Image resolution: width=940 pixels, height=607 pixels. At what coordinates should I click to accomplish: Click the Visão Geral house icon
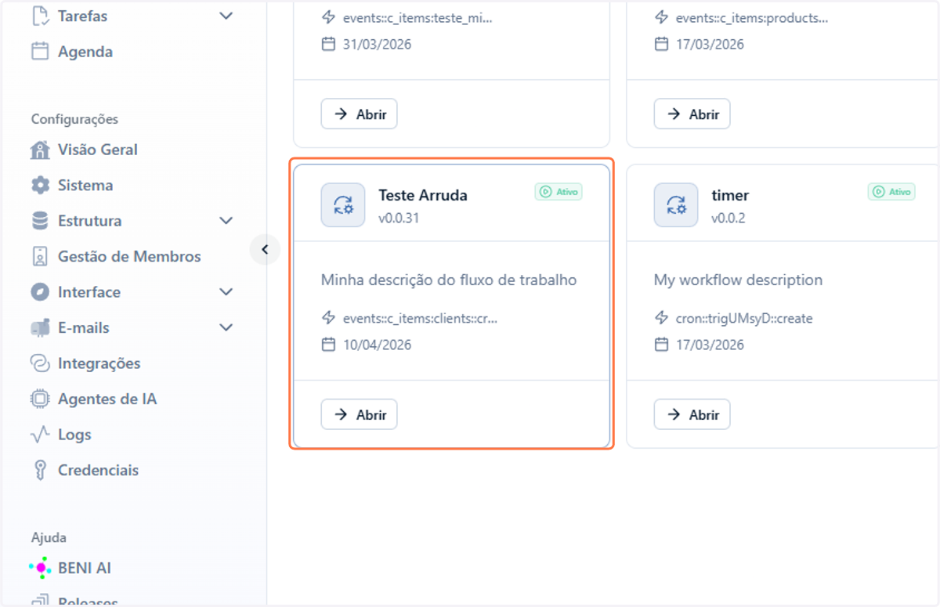pyautogui.click(x=40, y=150)
